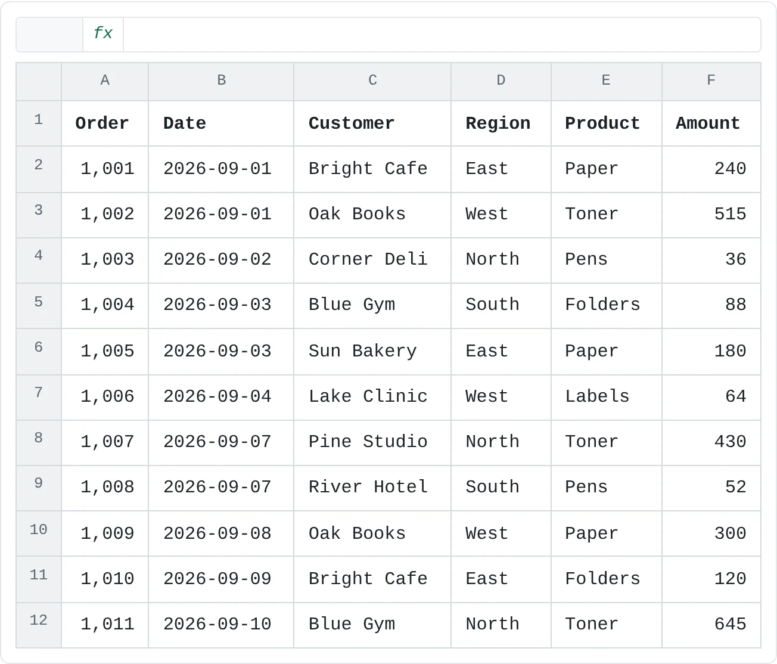Select the amount 300 cell
The image size is (777, 664).
711,533
